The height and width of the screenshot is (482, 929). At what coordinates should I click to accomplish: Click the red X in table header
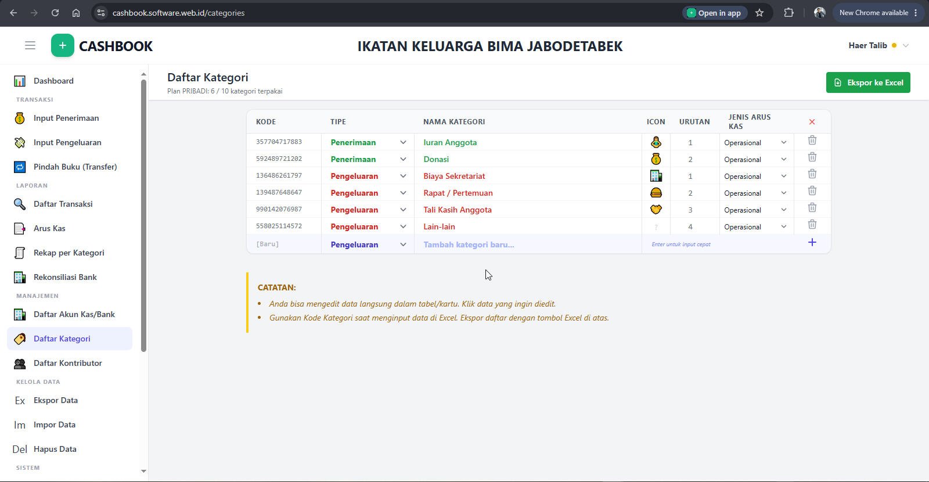(x=812, y=122)
